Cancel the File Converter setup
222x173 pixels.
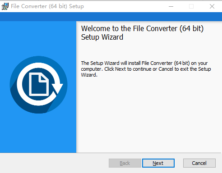[199, 163]
